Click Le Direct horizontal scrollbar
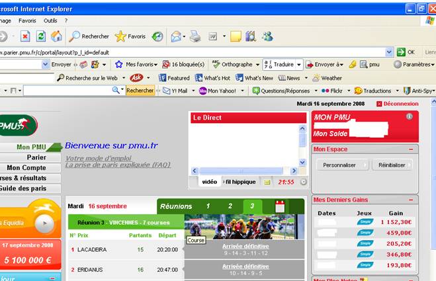Screen dimensions: 436x281 tap(241, 171)
